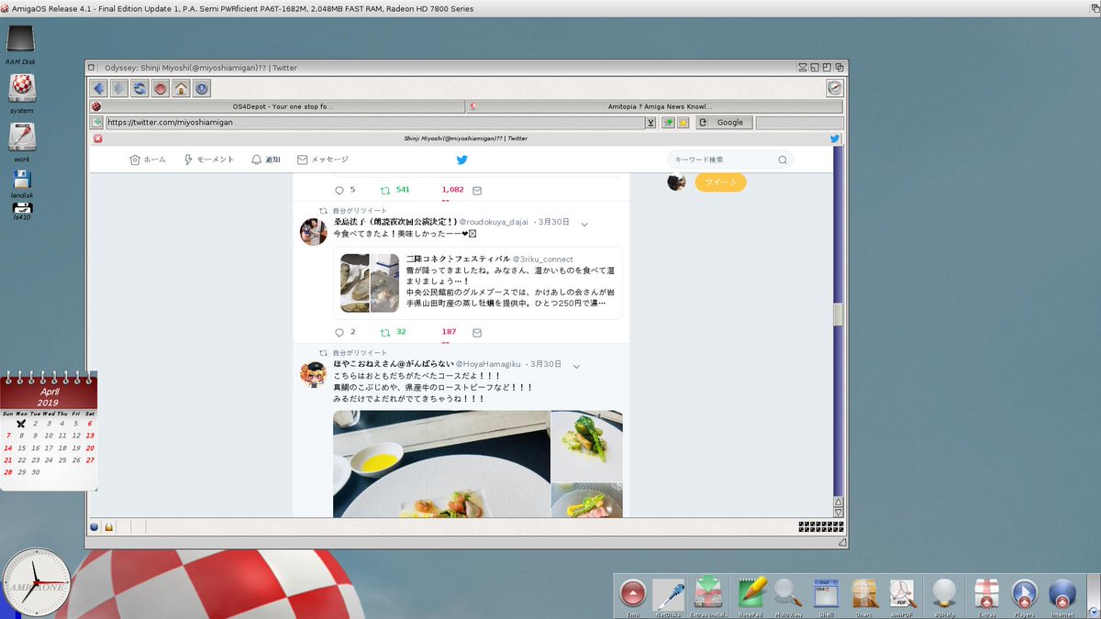This screenshot has width=1101, height=619.
Task: Click the Odyssey compass throbber icon
Action: pos(834,88)
